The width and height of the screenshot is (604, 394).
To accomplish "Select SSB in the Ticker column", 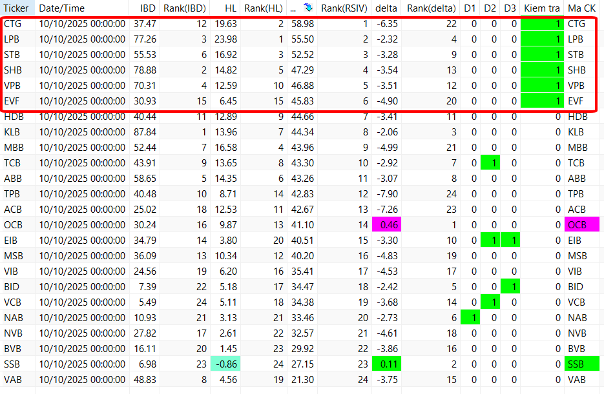I will [12, 364].
